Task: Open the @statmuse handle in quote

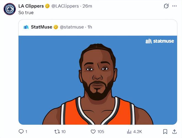Action: [x=72, y=27]
